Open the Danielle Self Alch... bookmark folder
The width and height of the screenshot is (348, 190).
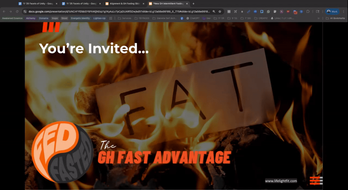[x=164, y=18]
